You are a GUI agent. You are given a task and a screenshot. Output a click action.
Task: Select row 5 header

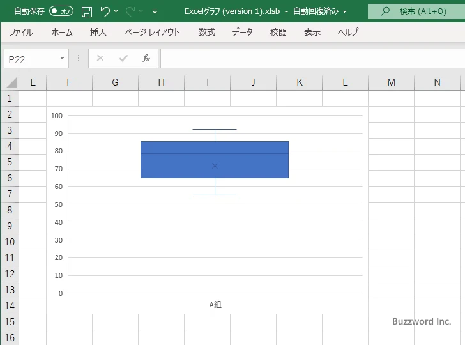[10, 162]
